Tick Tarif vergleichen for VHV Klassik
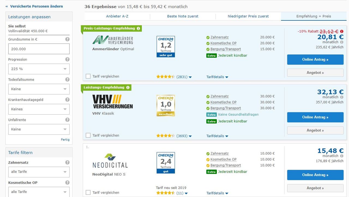349x197 pixels. (x=88, y=135)
